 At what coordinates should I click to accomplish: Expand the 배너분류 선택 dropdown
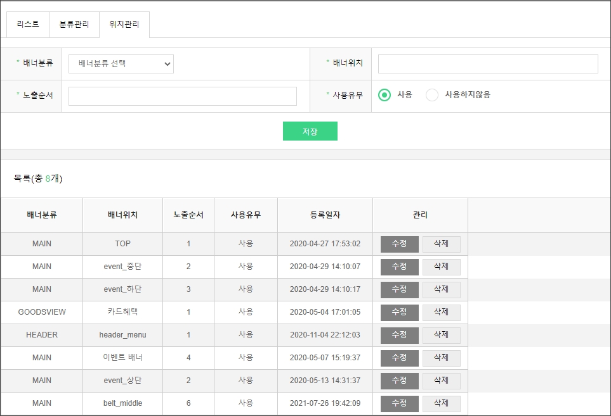(121, 64)
